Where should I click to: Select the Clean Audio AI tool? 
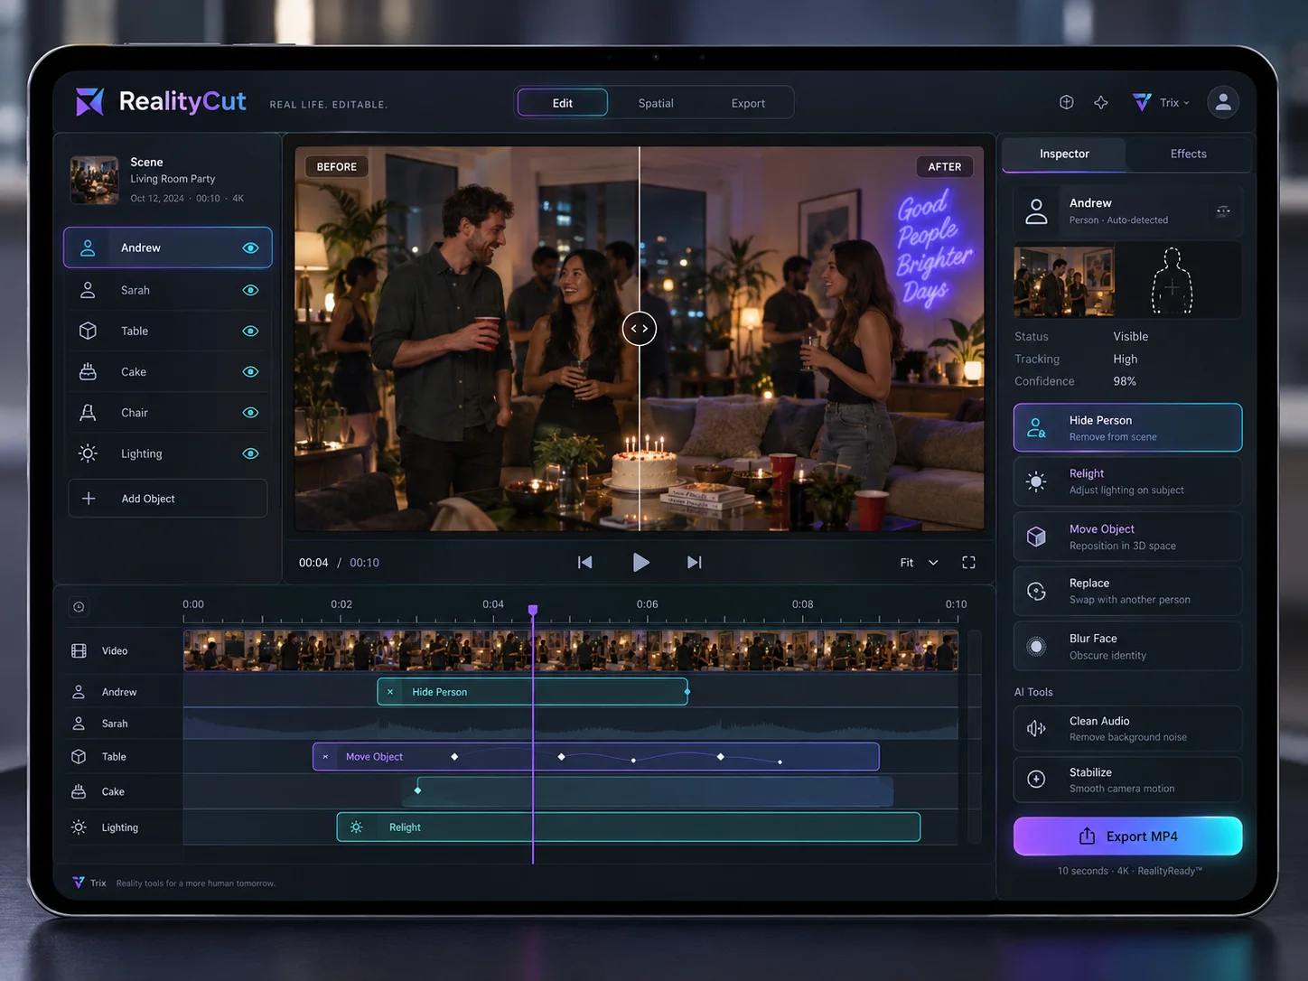[1127, 728]
